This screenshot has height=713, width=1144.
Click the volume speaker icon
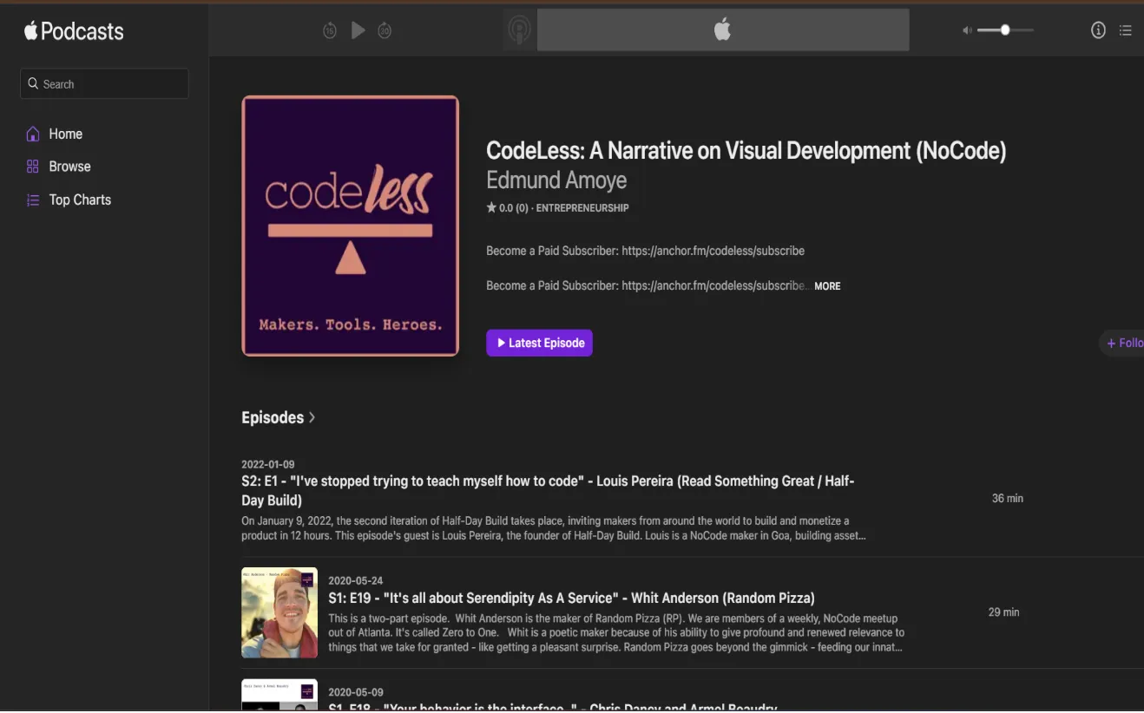967,30
